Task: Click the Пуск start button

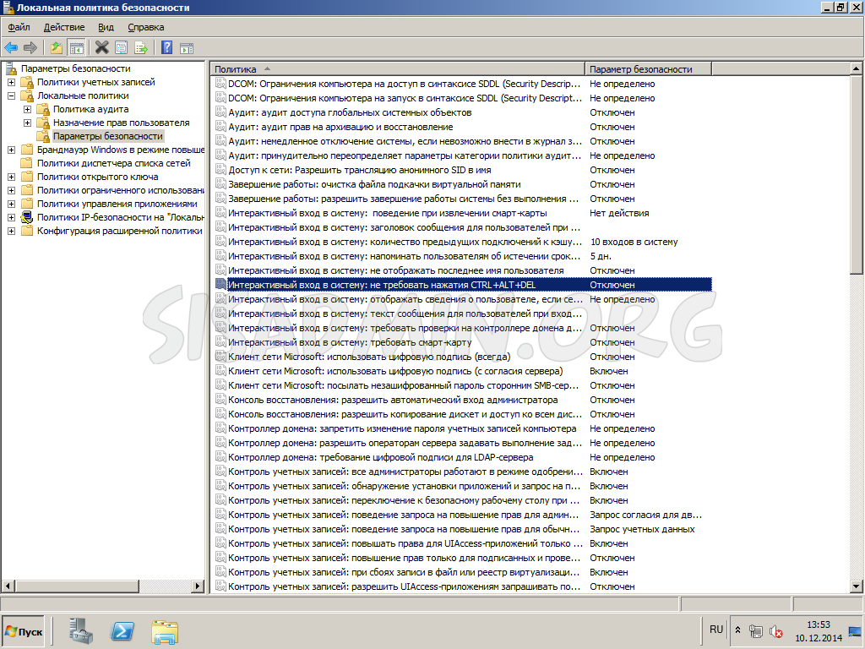Action: [23, 631]
